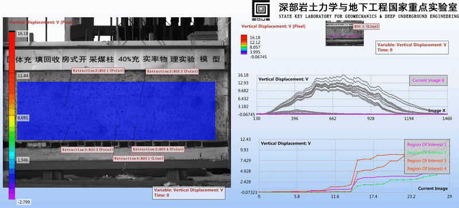This screenshot has width=459, height=208.
Task: Click the 12.12 value in the small legend
Action: pyautogui.click(x=255, y=42)
